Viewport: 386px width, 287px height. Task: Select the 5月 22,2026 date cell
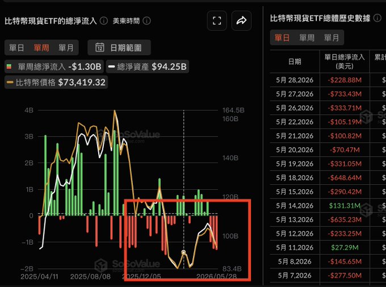coord(295,122)
